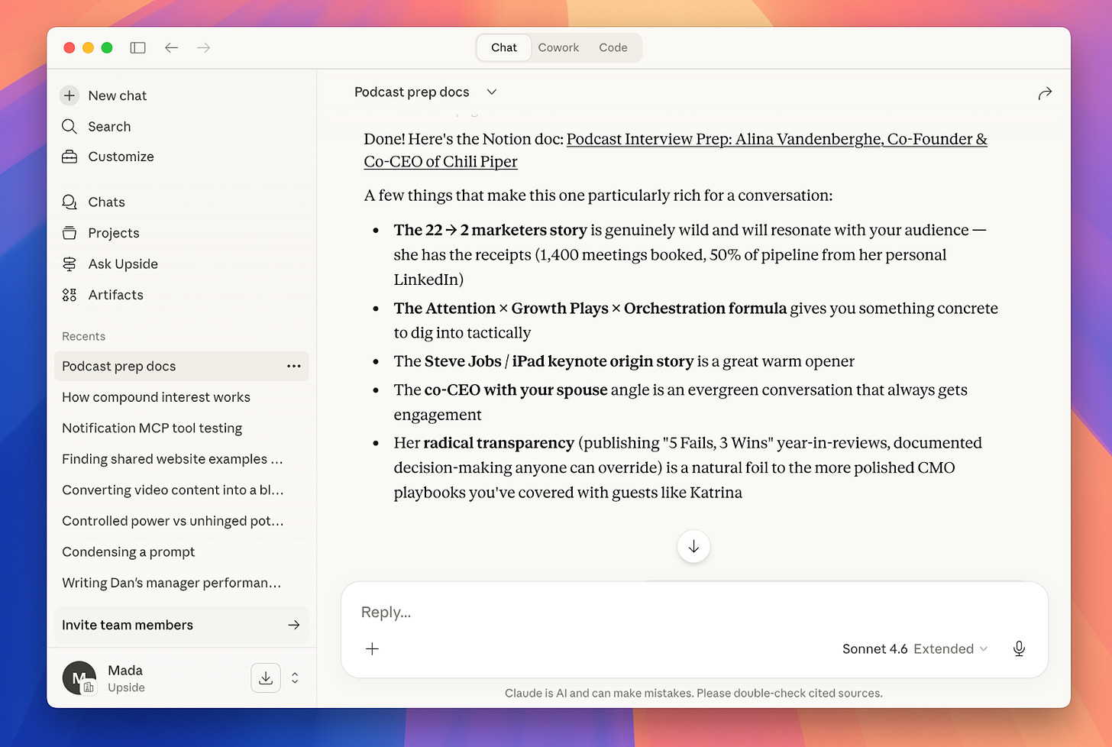
Task: Click the Customize toolbox icon
Action: (x=69, y=157)
